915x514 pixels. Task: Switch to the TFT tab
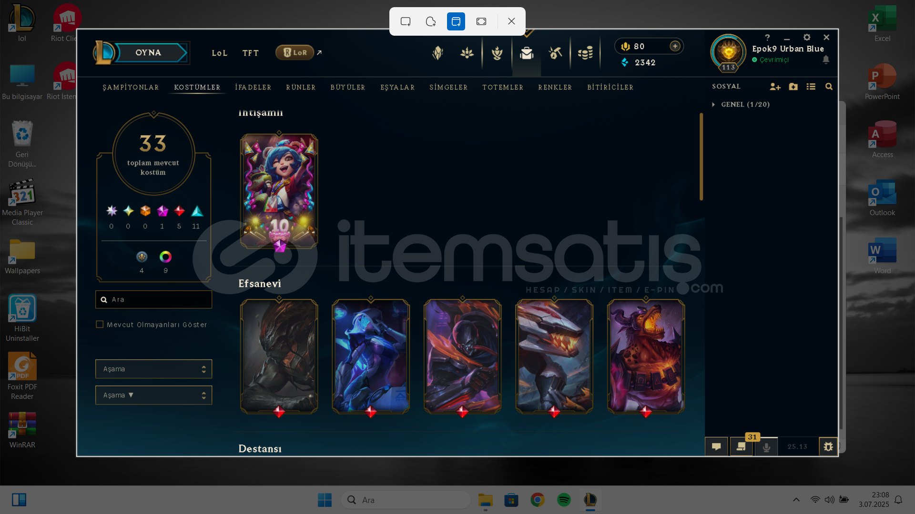(x=251, y=53)
